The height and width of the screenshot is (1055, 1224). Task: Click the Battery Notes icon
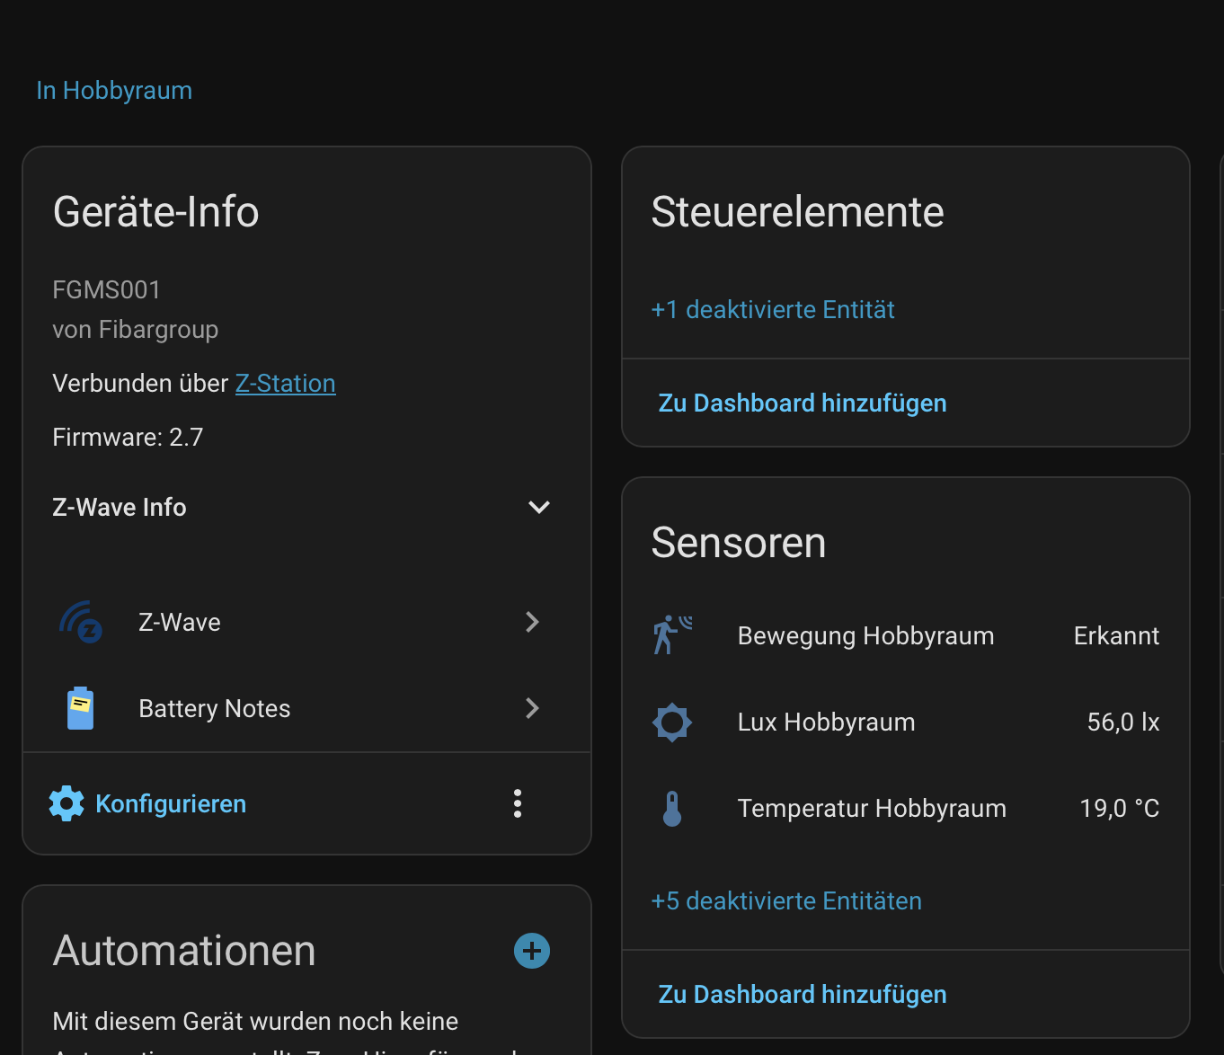click(81, 708)
